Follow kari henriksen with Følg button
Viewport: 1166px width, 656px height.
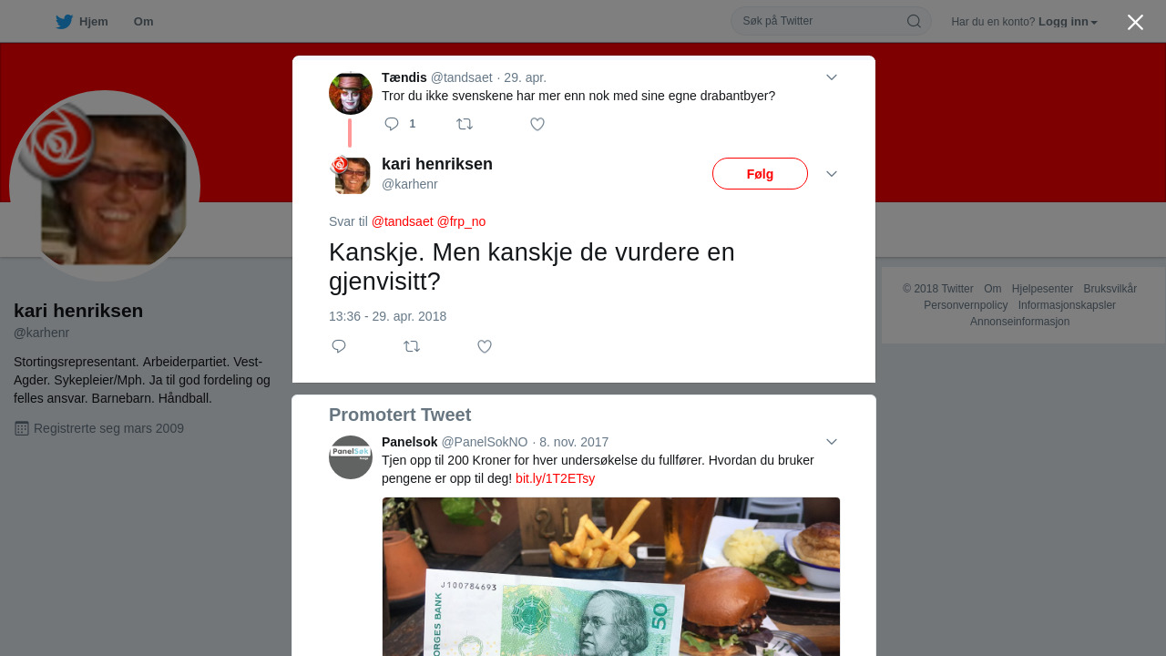760,174
